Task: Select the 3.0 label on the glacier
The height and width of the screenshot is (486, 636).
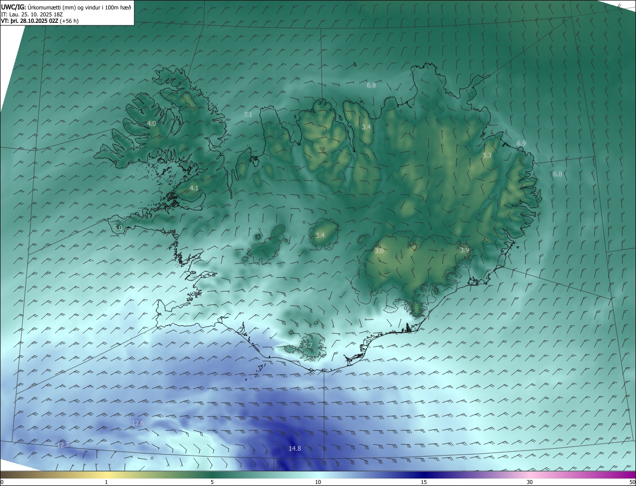Action: 379,251
